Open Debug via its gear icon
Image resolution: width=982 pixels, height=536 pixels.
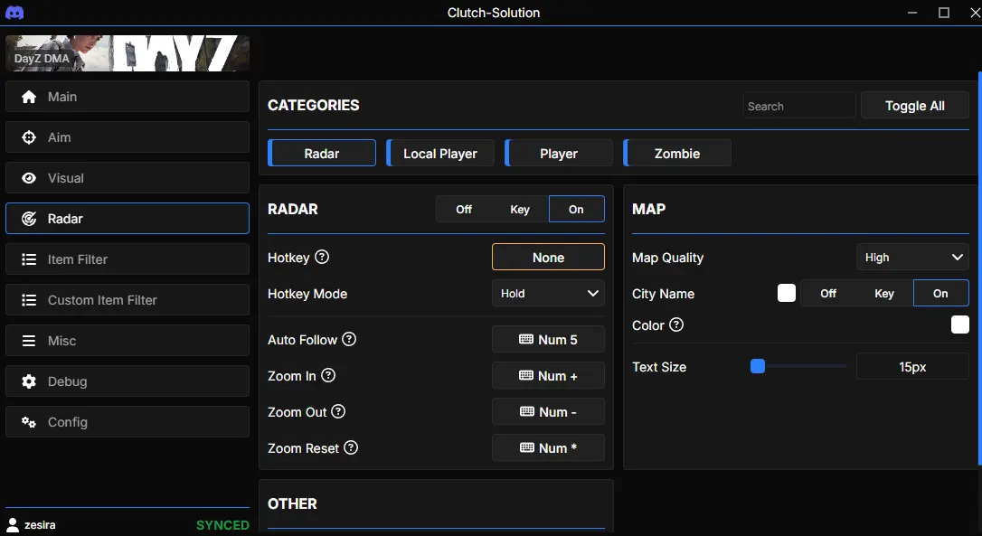[29, 381]
